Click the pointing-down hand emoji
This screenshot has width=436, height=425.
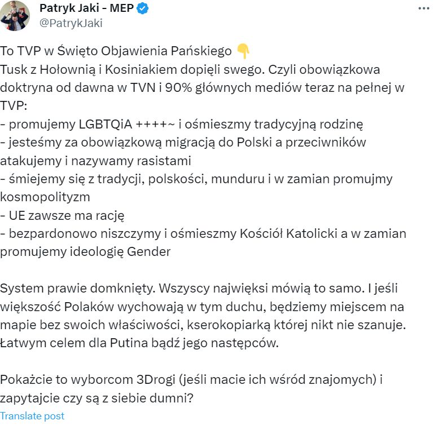click(x=243, y=51)
